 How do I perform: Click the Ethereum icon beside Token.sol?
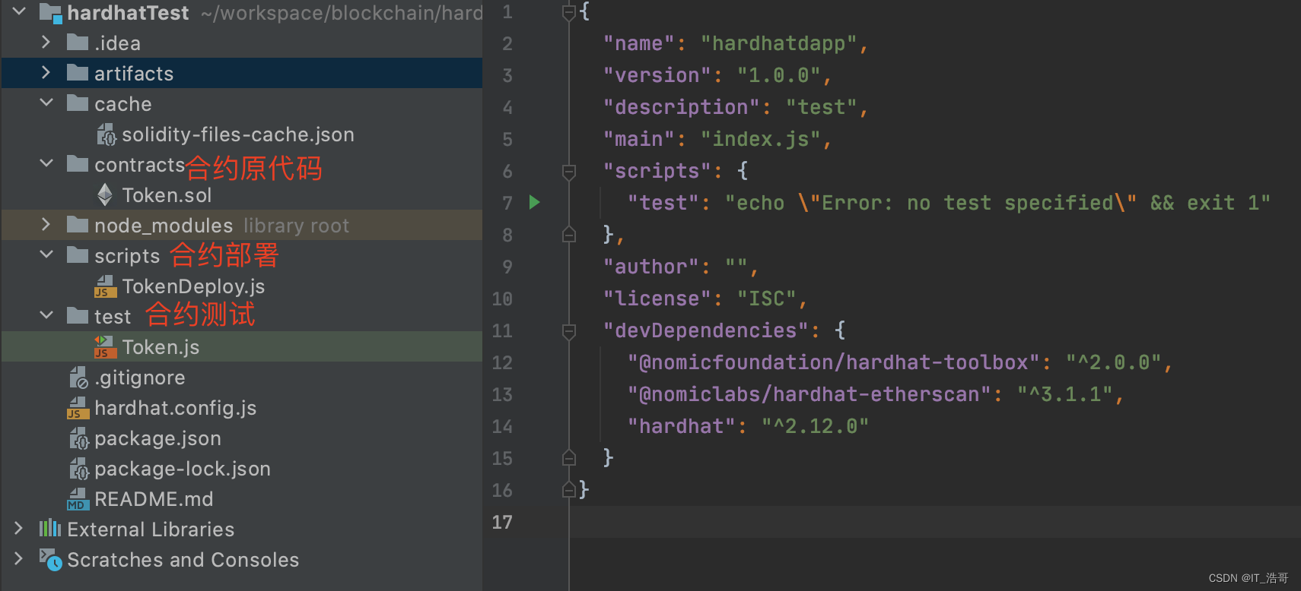105,195
